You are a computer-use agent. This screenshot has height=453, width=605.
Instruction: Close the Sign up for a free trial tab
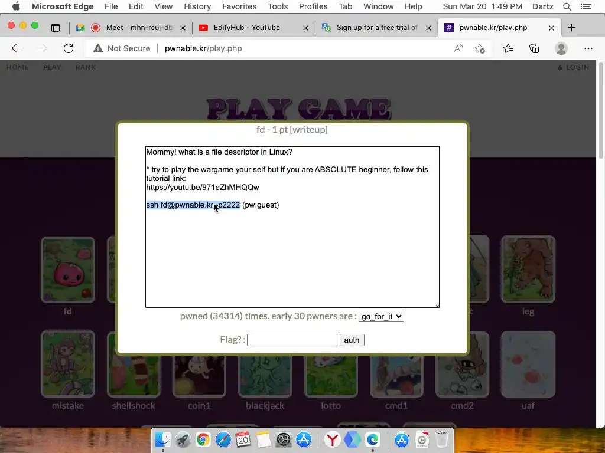(x=428, y=28)
